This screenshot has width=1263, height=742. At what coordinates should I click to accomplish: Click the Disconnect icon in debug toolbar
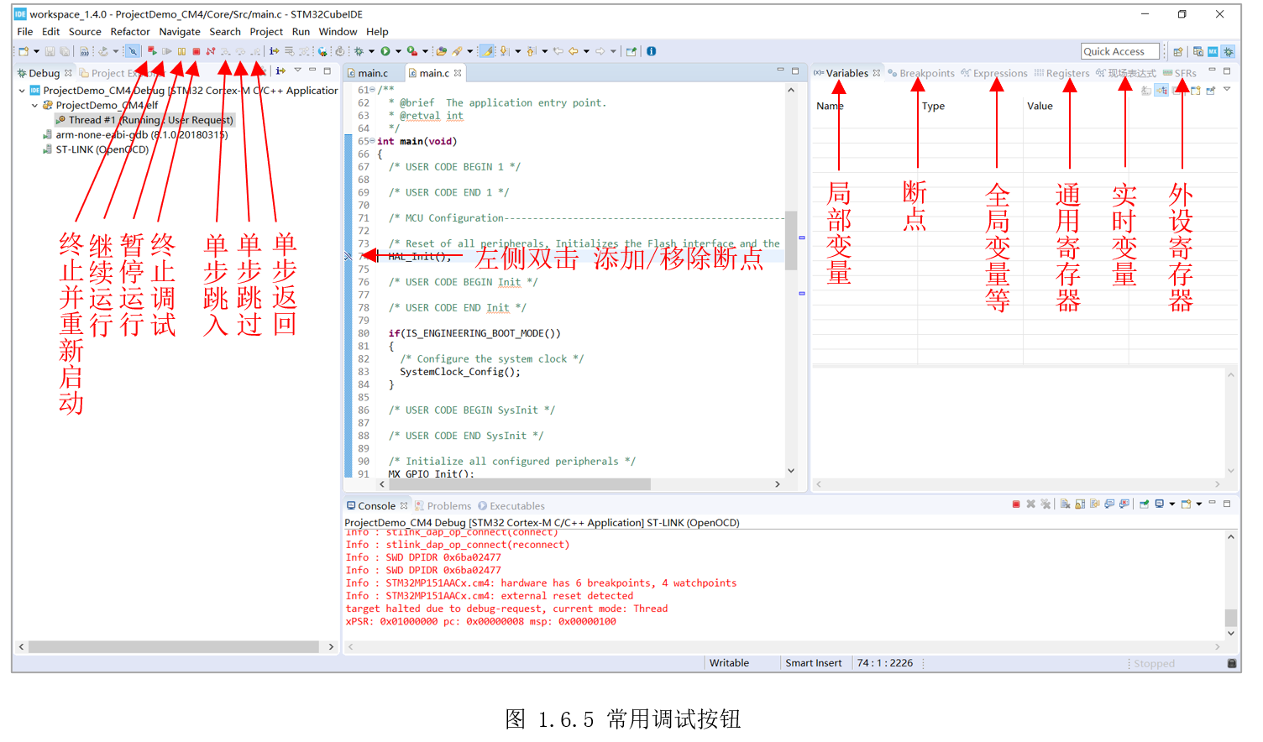click(211, 52)
